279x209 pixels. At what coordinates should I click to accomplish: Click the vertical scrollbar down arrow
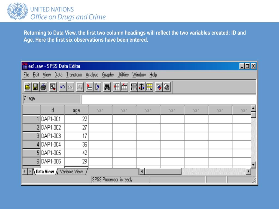[253, 165]
